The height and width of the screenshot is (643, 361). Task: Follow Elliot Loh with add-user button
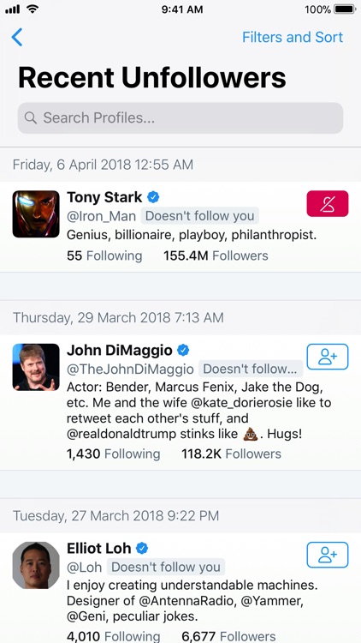[328, 555]
